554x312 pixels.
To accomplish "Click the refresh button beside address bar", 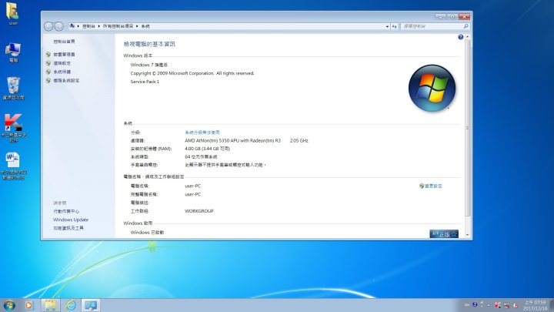I will pos(394,26).
